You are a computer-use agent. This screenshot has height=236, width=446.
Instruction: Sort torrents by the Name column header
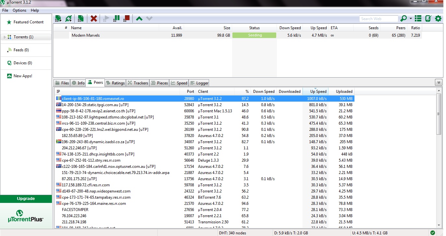[114, 28]
